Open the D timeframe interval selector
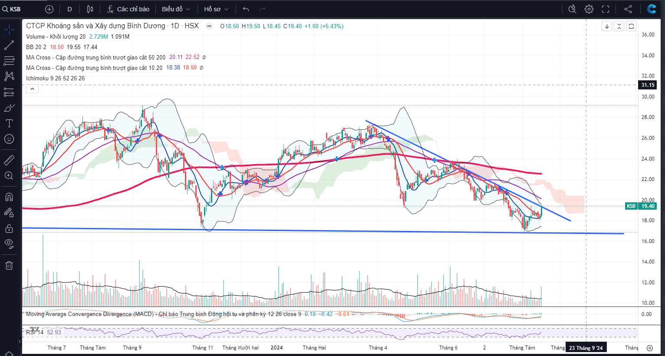This screenshot has width=665, height=356. [x=69, y=9]
